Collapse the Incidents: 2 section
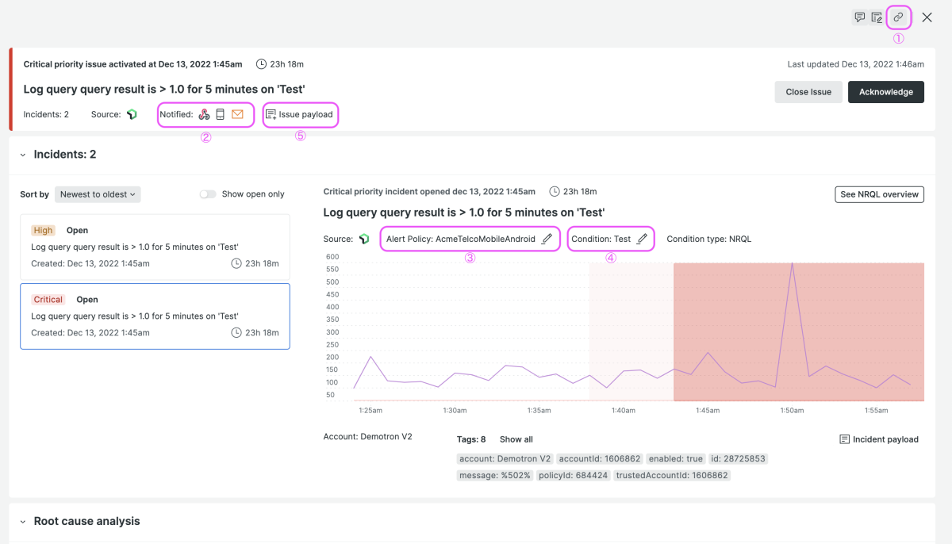Image resolution: width=952 pixels, height=544 pixels. [22, 155]
